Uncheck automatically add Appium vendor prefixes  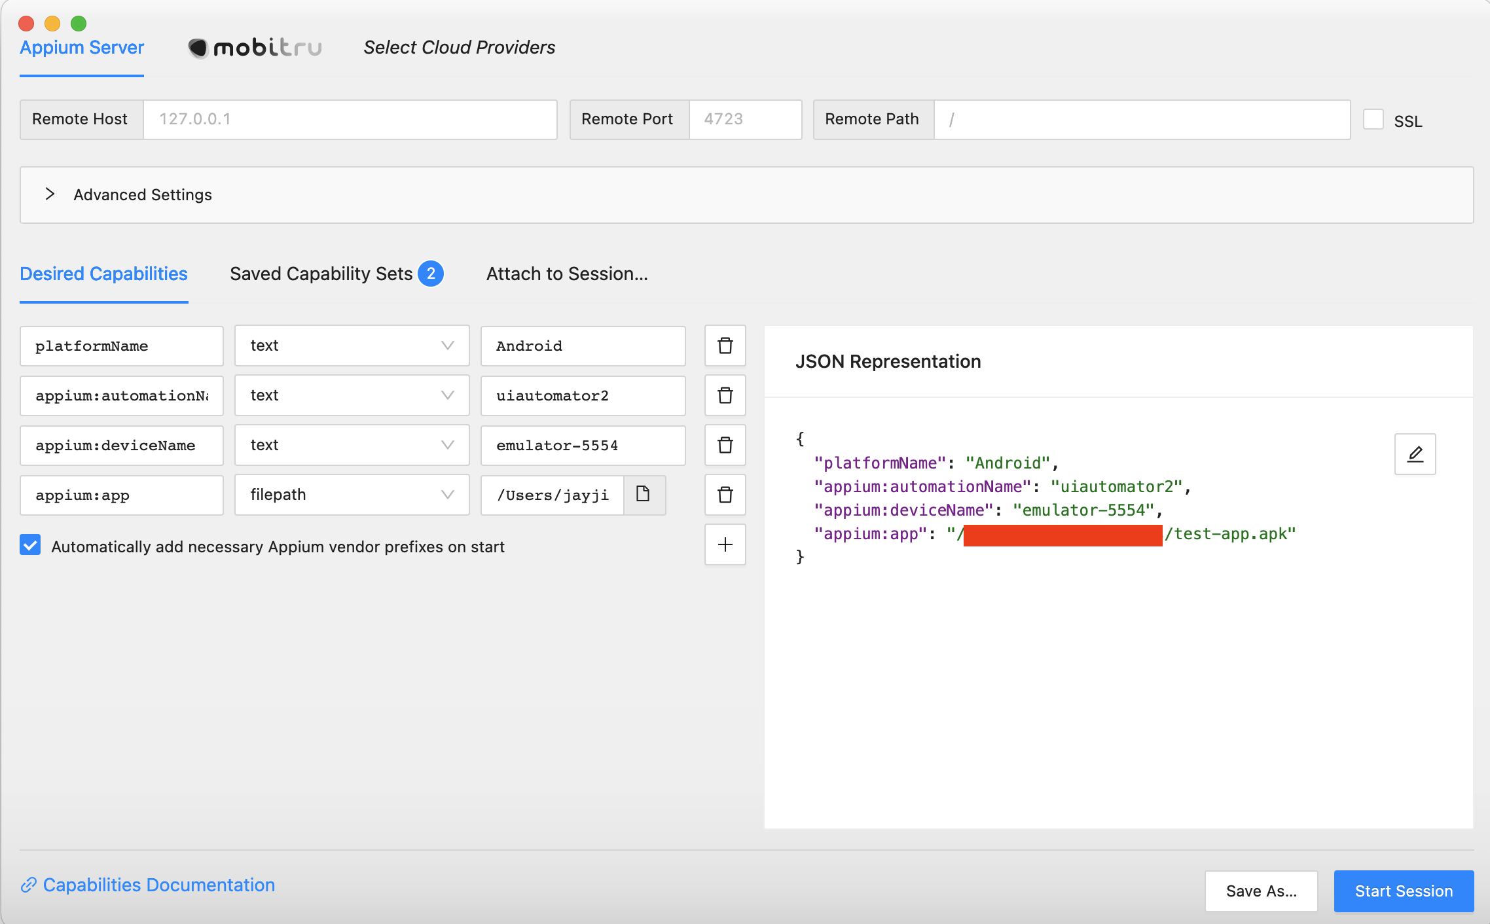pos(30,545)
